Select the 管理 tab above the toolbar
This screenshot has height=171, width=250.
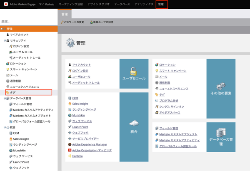point(65,14)
